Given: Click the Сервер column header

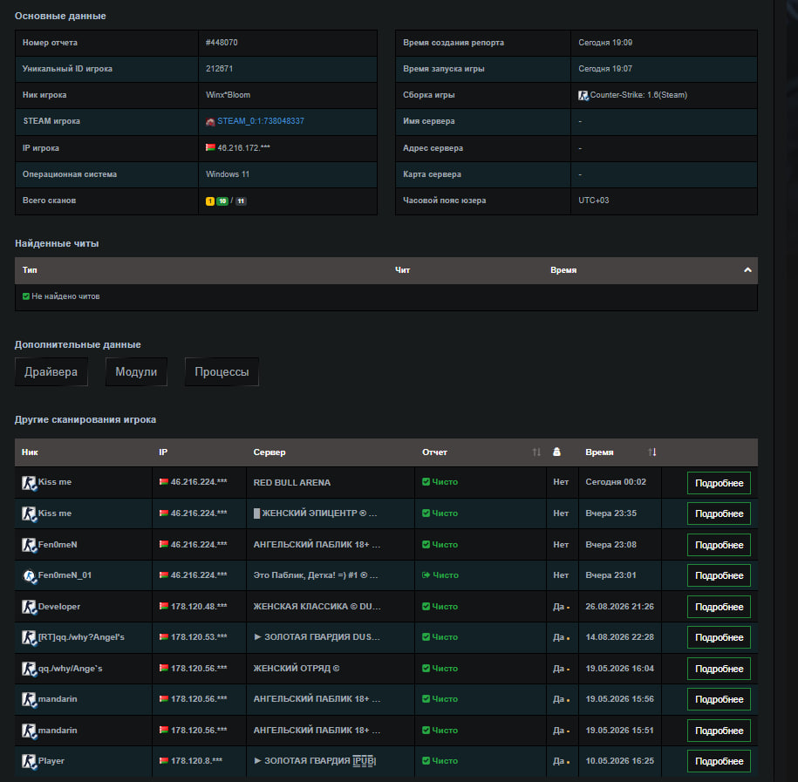Looking at the screenshot, I should (x=269, y=452).
